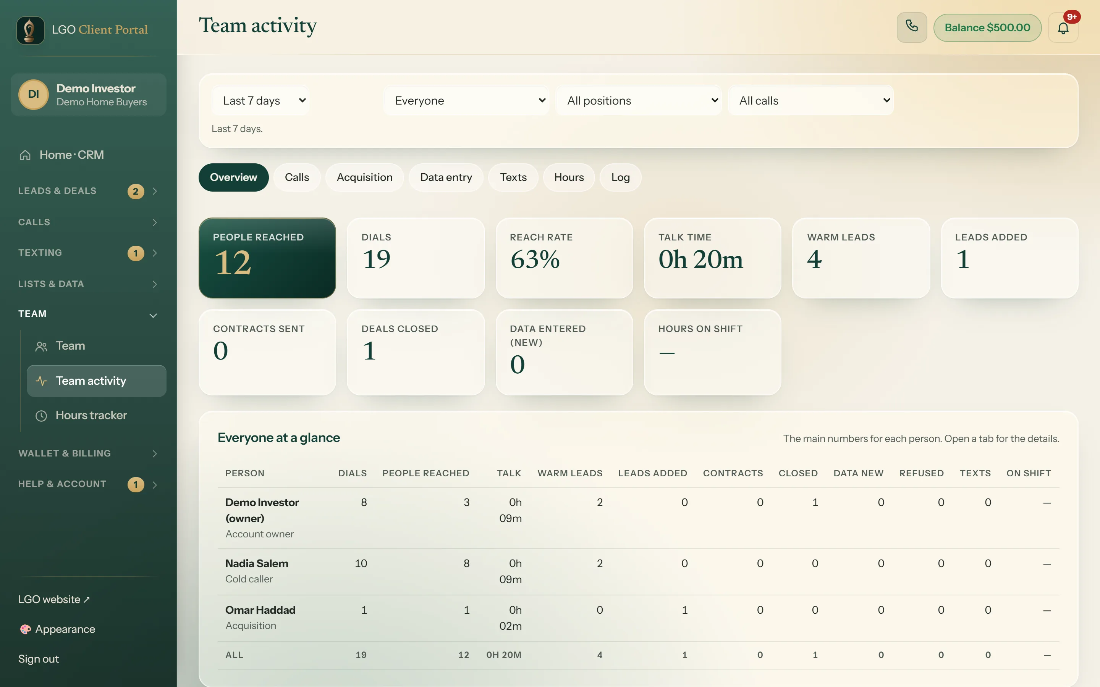Viewport: 1100px width, 687px height.
Task: Switch to the Data entry tab
Action: (446, 177)
